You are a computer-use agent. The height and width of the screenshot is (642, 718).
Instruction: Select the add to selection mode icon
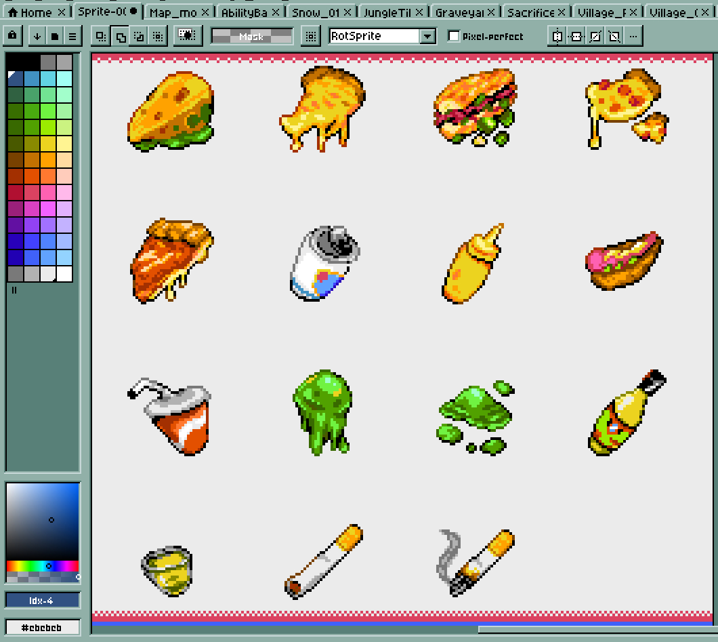[121, 36]
